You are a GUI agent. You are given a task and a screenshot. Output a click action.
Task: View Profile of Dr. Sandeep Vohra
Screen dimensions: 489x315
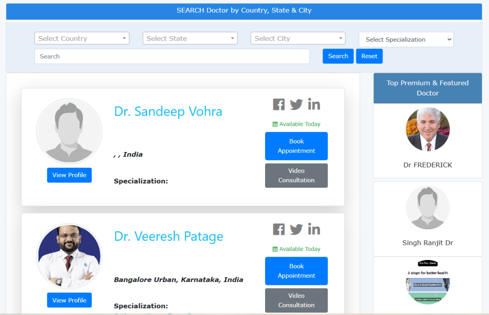69,175
